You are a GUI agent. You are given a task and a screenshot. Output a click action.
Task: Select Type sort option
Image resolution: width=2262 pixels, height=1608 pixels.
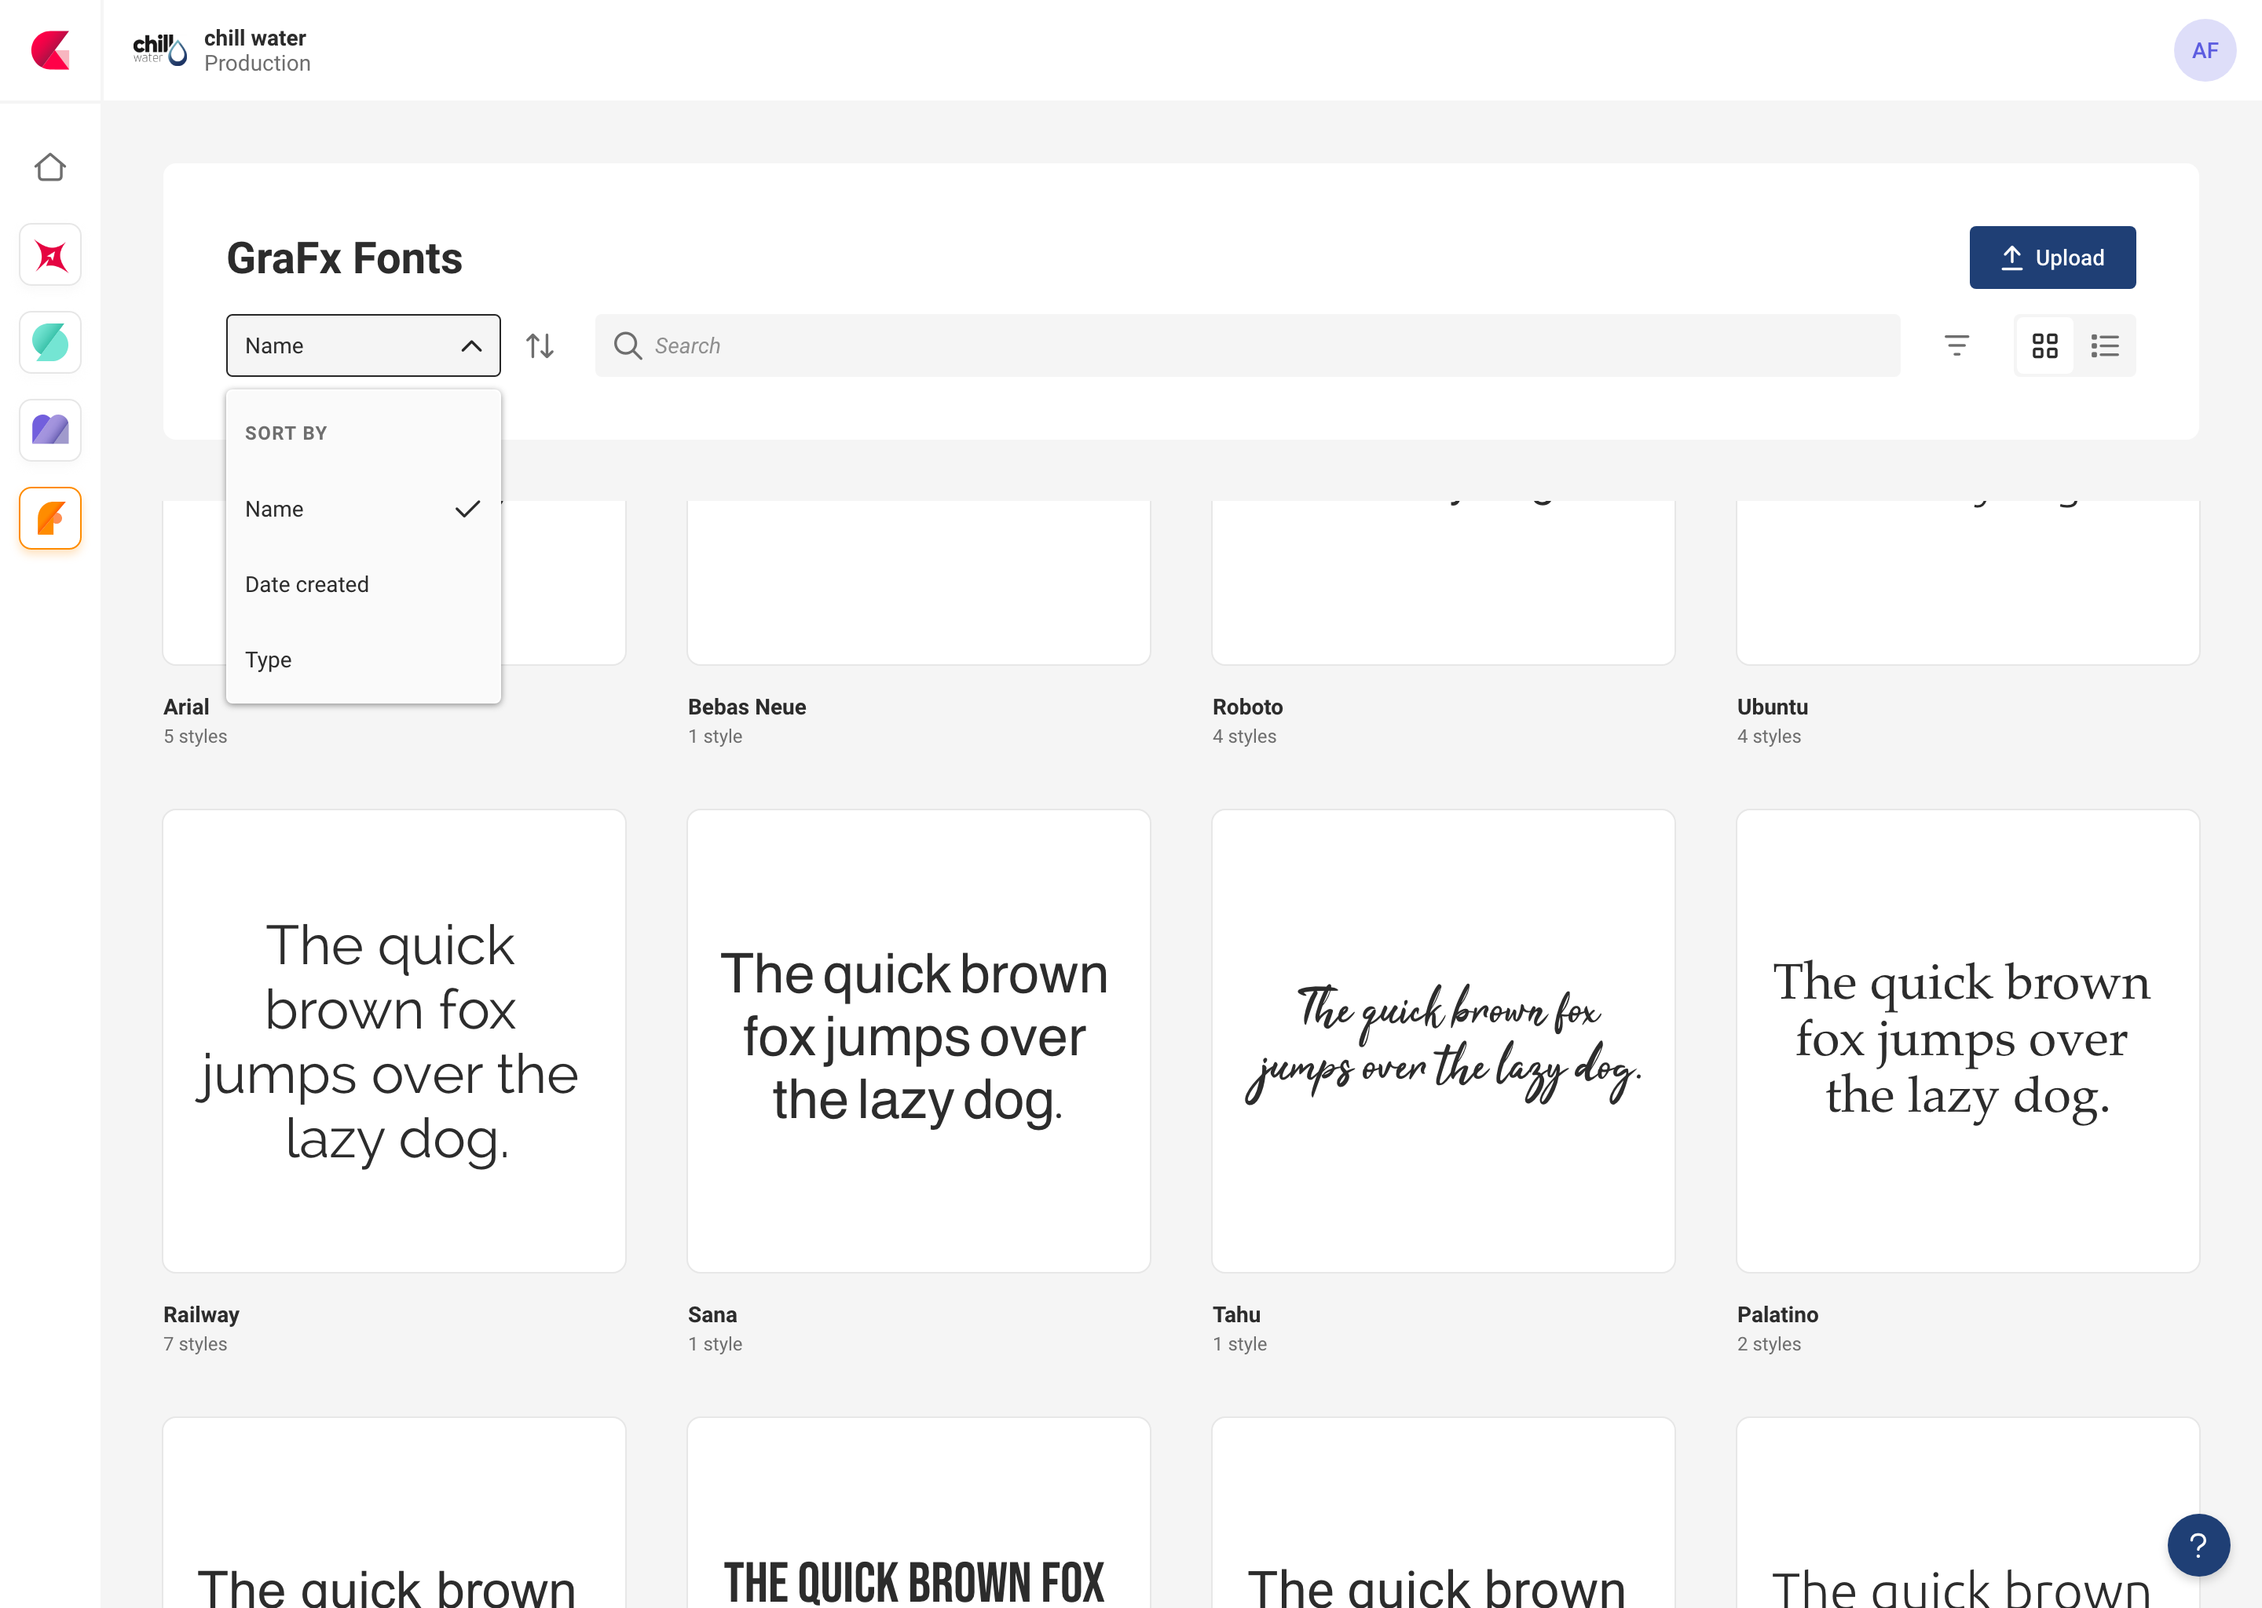pos(364,660)
